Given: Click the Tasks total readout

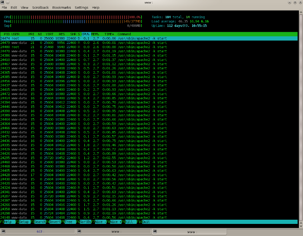Looking at the screenshot, I should tap(178, 17).
